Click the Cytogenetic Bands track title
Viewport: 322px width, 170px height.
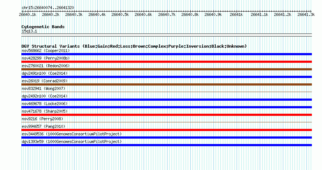43,27
